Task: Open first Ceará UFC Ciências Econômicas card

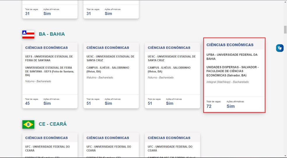Action: (50, 145)
